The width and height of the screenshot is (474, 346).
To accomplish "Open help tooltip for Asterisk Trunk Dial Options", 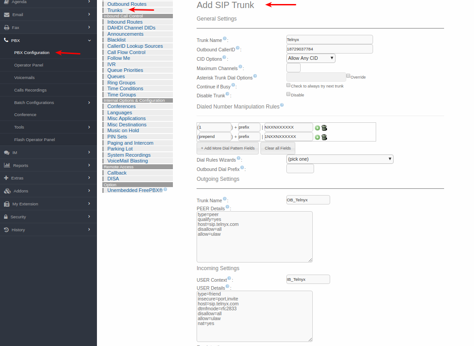I will pos(255,76).
